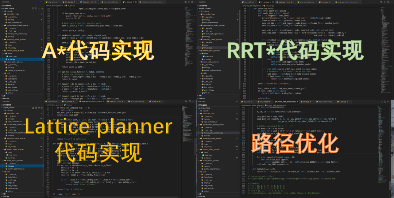The image size is (394, 198).
Task: Open explorer ellipsis menu in path optimization window
Action: click(x=237, y=101)
